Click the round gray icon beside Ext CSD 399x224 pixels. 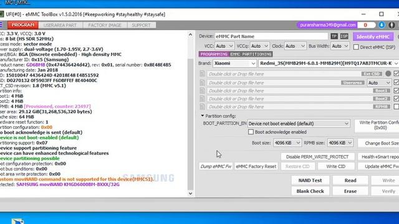coord(388,73)
